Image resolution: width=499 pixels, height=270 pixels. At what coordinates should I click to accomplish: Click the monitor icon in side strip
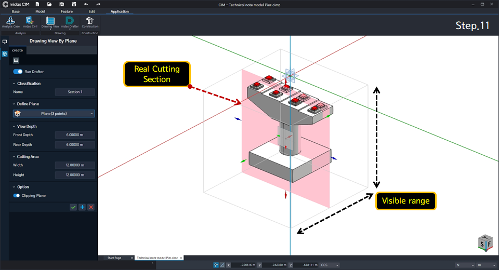[x=5, y=42]
